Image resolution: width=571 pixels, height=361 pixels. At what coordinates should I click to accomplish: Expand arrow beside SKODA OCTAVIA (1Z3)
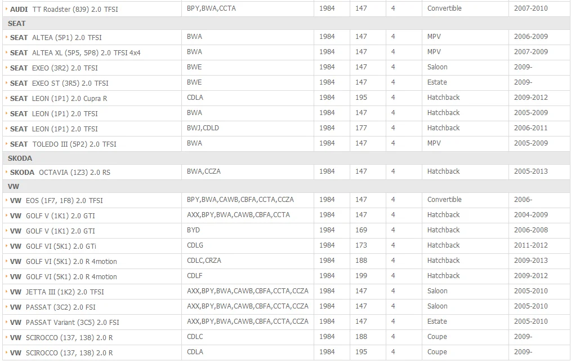point(7,172)
